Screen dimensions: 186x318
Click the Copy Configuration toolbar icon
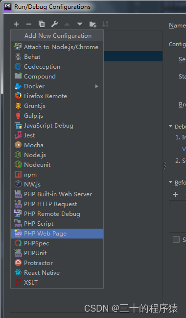pyautogui.click(x=42, y=24)
